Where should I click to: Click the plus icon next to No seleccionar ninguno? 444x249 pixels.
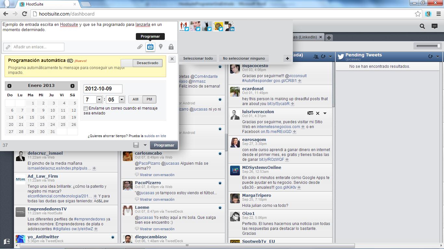coord(287,59)
